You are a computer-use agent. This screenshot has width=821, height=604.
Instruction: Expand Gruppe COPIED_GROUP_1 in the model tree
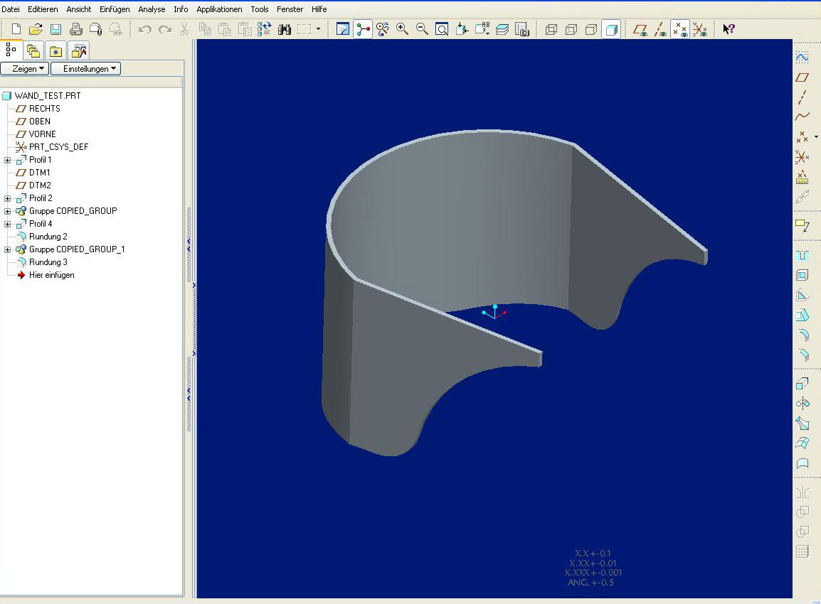(8, 249)
